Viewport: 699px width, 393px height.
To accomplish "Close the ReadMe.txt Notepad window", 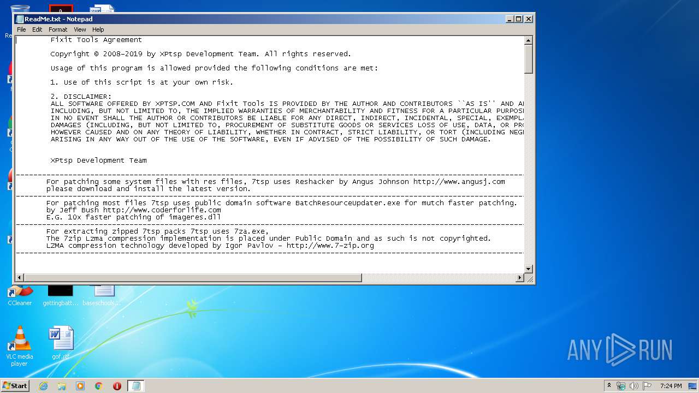I will (x=528, y=19).
